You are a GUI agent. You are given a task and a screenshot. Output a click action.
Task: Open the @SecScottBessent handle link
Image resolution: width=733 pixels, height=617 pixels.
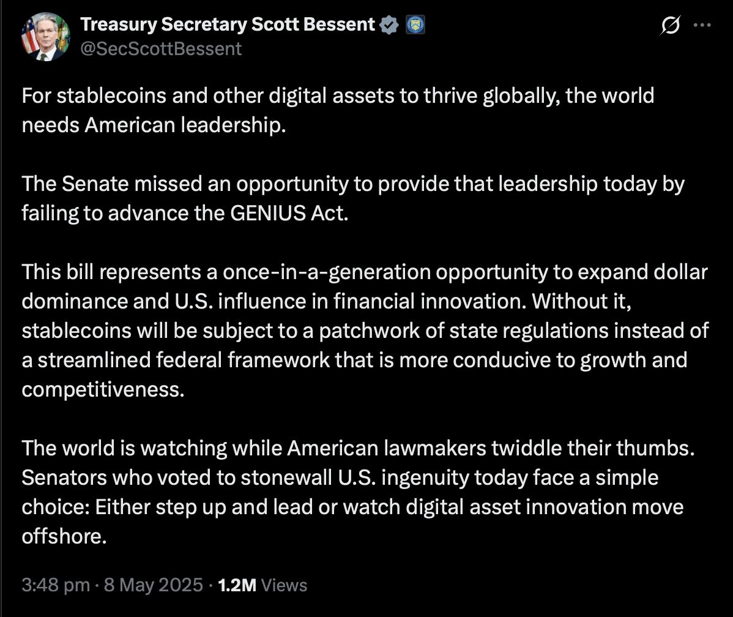pos(161,48)
